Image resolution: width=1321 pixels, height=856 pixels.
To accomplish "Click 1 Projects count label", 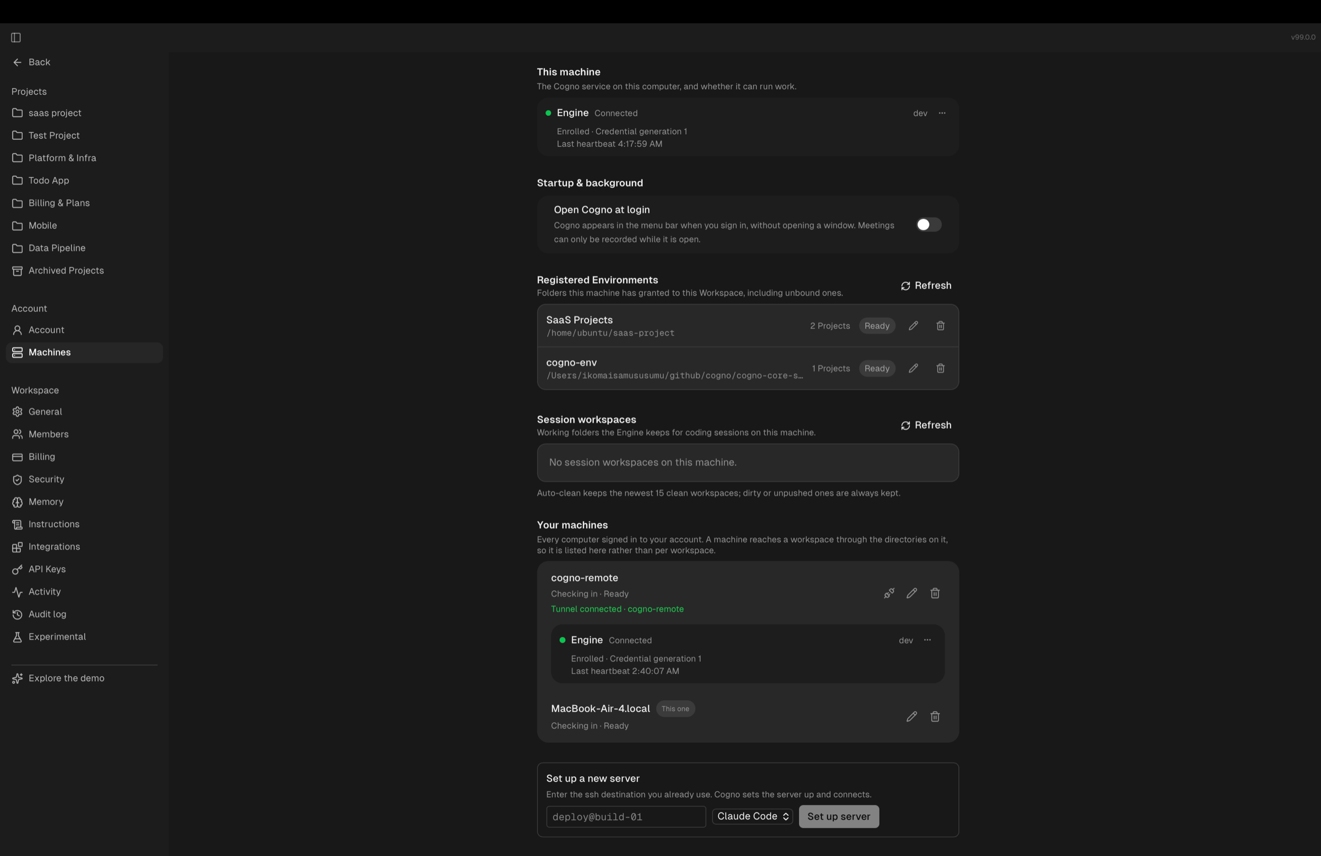I will [831, 369].
